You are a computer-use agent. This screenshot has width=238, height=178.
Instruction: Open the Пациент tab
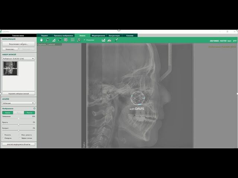coord(45,36)
